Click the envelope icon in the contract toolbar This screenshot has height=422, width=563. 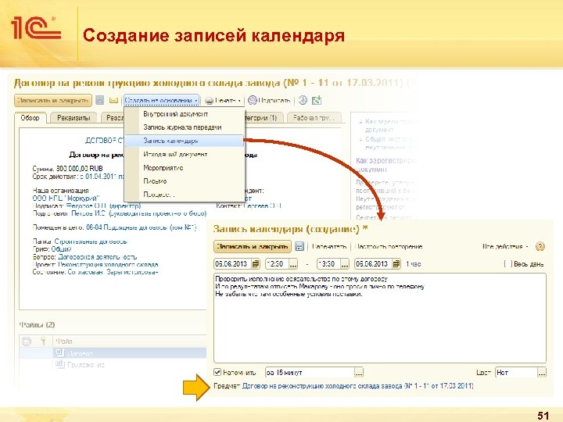[x=113, y=101]
